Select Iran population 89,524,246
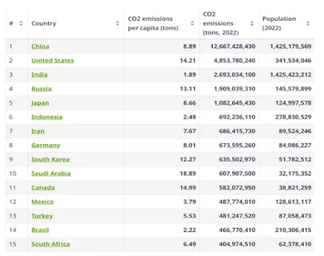 295,131
